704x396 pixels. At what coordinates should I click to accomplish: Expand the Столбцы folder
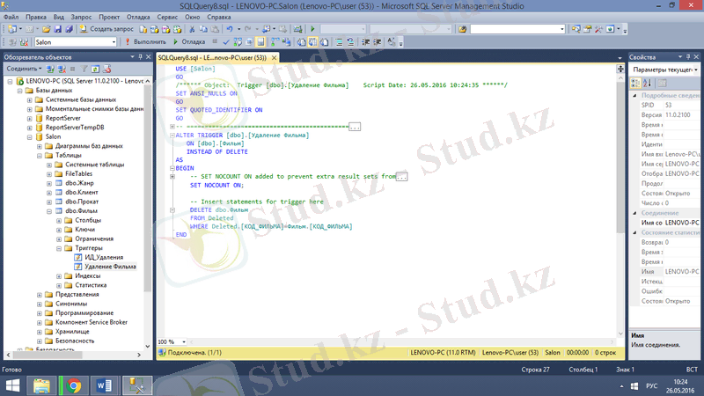tap(59, 221)
